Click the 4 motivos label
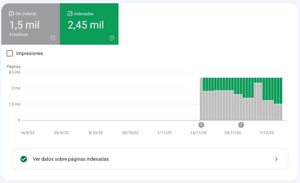The image size is (300, 183). click(x=18, y=34)
